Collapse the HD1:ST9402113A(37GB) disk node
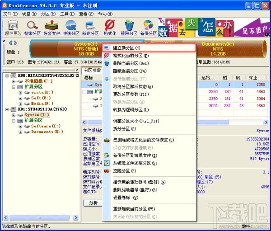The height and width of the screenshot is (231, 271). click(7, 109)
